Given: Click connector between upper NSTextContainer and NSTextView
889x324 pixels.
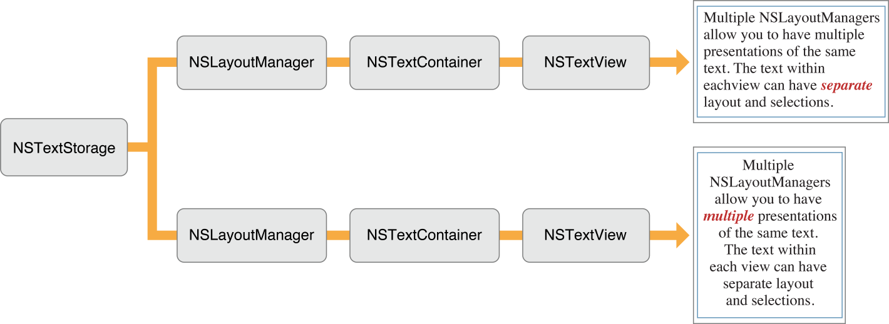Looking at the screenshot, I should pos(511,62).
